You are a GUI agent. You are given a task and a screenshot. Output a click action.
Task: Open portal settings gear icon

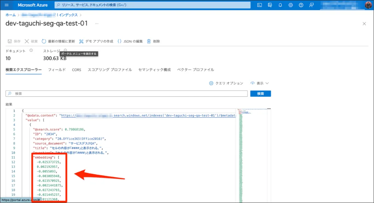point(290,5)
